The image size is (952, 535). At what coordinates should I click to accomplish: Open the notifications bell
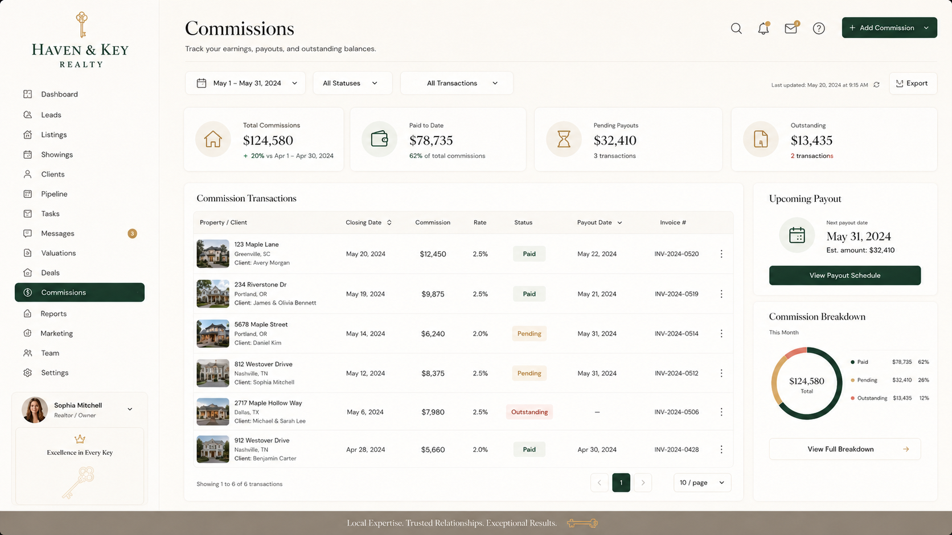[x=764, y=28]
